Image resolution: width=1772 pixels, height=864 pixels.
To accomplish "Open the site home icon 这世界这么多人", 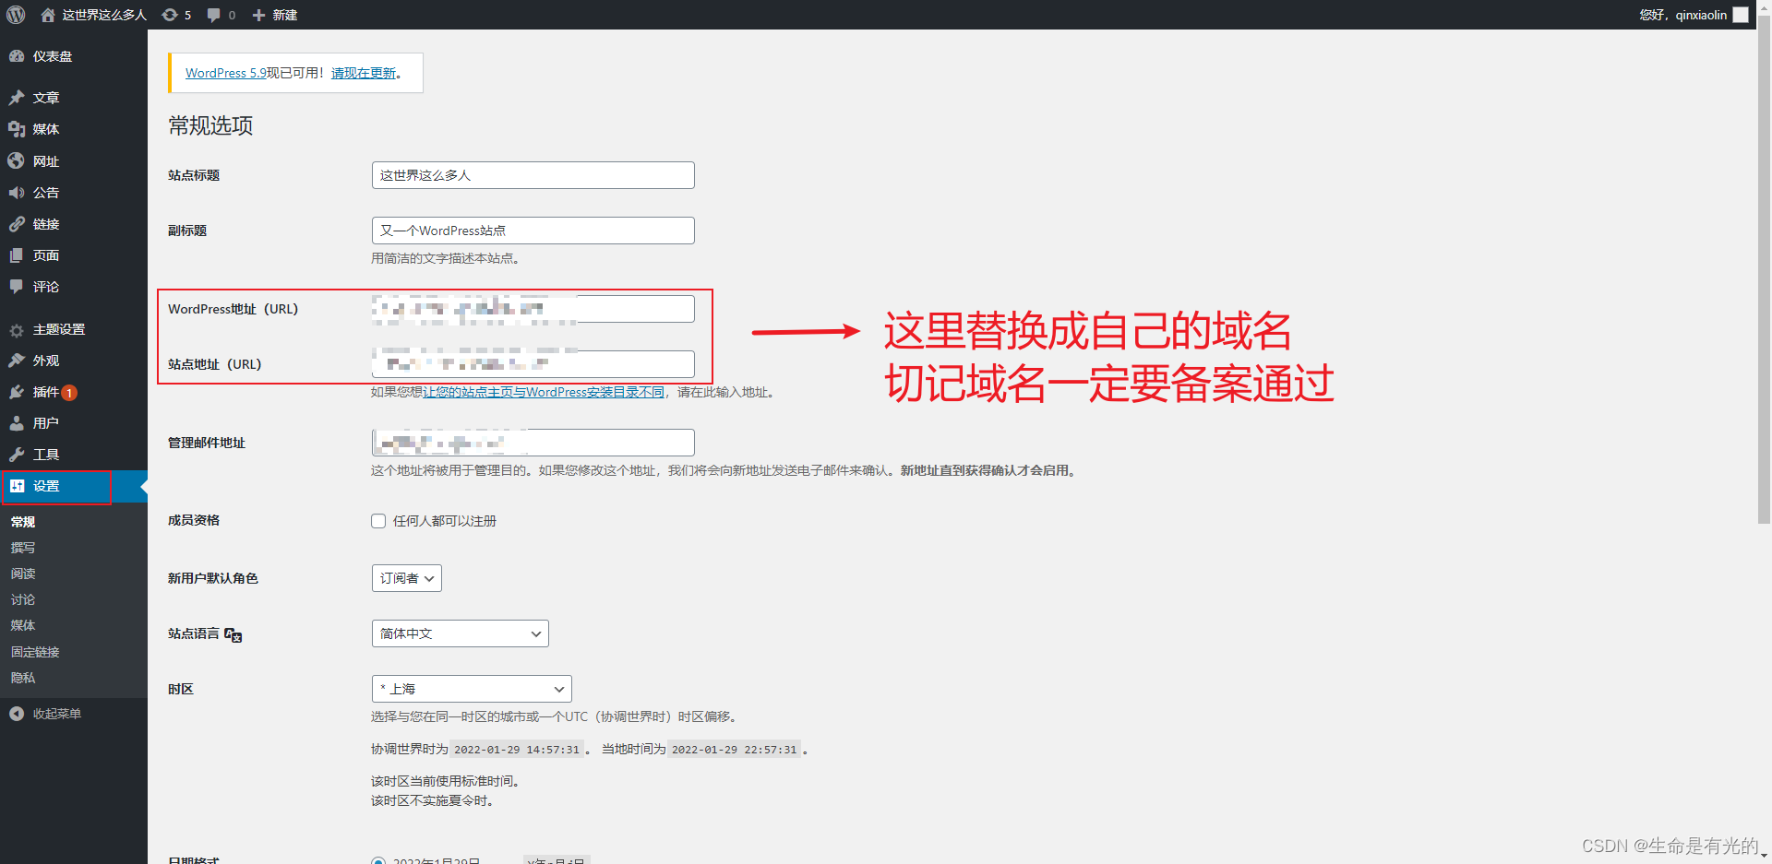I will pyautogui.click(x=48, y=15).
